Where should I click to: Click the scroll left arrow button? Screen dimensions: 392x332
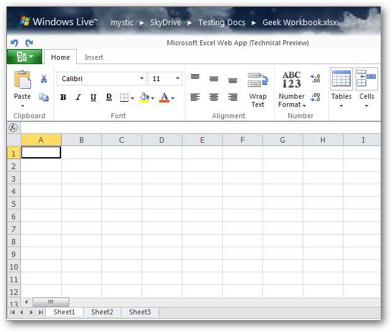point(27,302)
